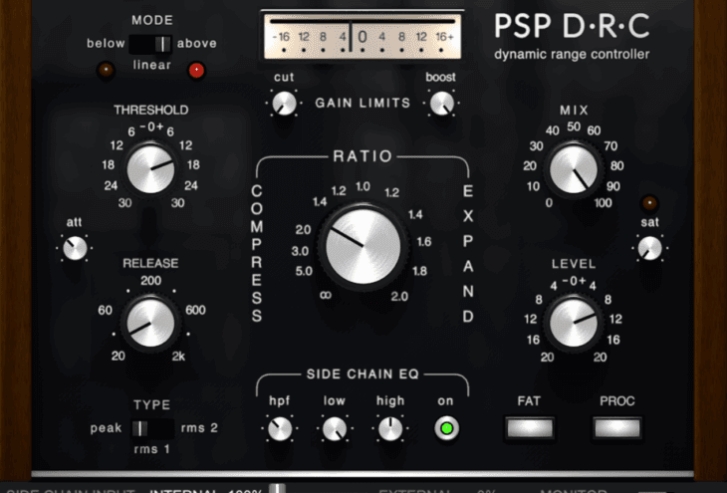The image size is (727, 493).
Task: Click the 16+ mark on meter
Action: (444, 37)
